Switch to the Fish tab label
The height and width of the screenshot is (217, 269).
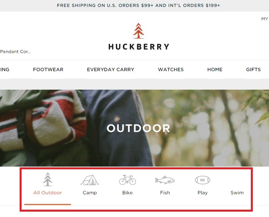click(x=165, y=193)
